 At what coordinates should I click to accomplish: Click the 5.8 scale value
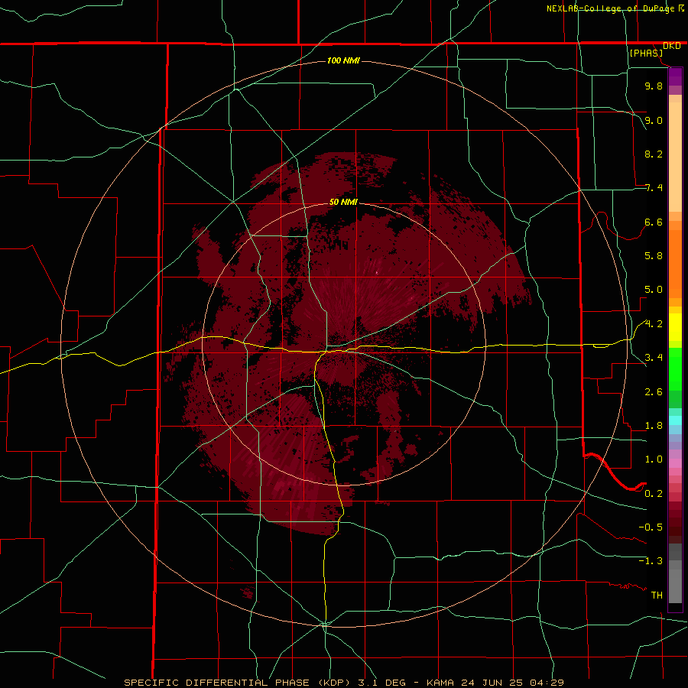[x=654, y=256]
